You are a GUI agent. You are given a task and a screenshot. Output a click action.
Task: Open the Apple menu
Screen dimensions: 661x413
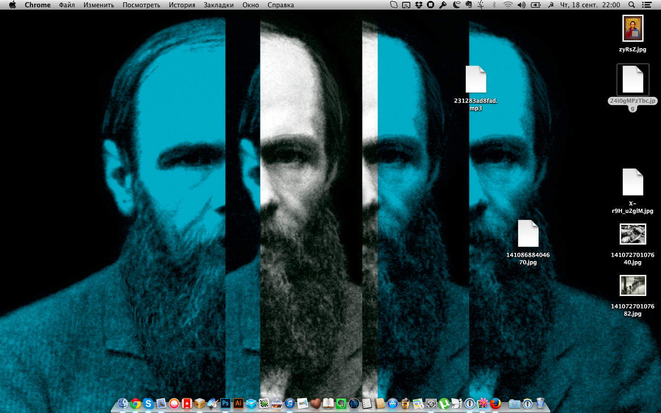click(x=12, y=5)
